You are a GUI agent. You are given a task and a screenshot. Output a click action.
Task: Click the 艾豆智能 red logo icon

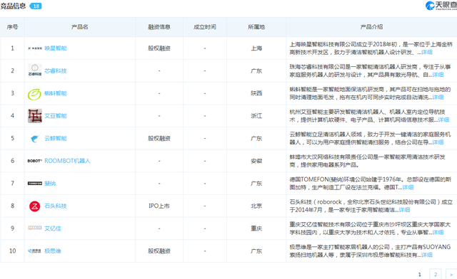pos(35,116)
